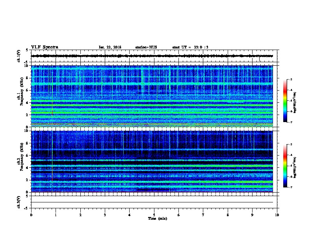Click time-axis tick label "6"
This screenshot has width=312, height=241.
pyautogui.click(x=179, y=215)
